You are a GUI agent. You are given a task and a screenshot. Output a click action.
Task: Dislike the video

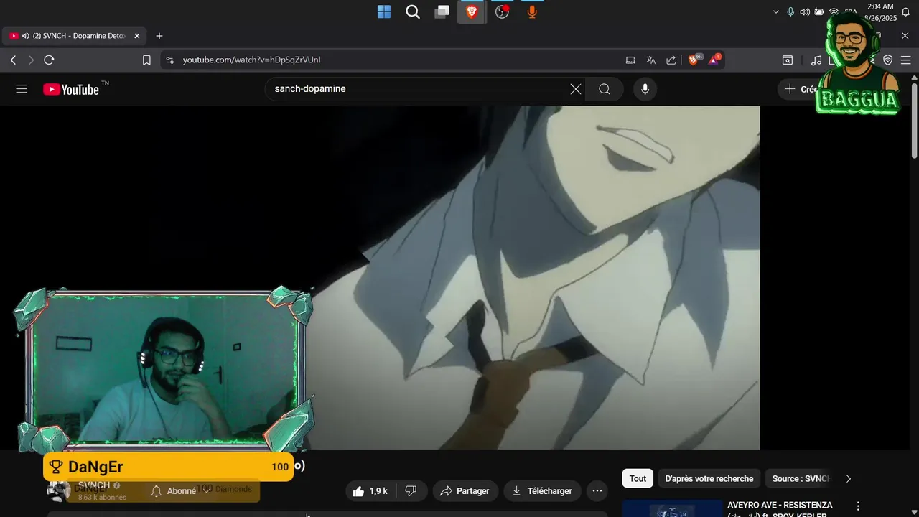[x=411, y=491]
